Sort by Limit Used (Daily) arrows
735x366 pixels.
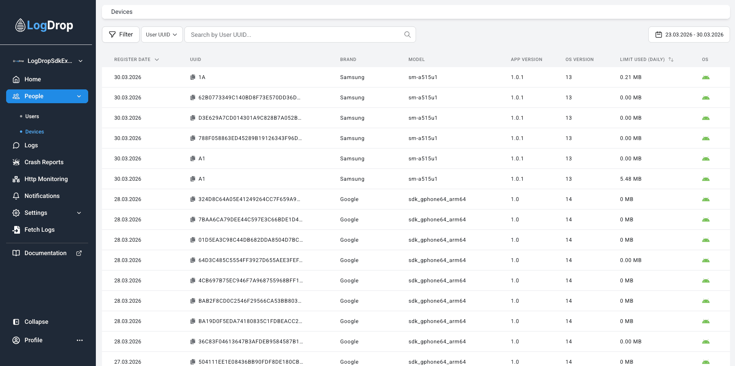point(671,59)
